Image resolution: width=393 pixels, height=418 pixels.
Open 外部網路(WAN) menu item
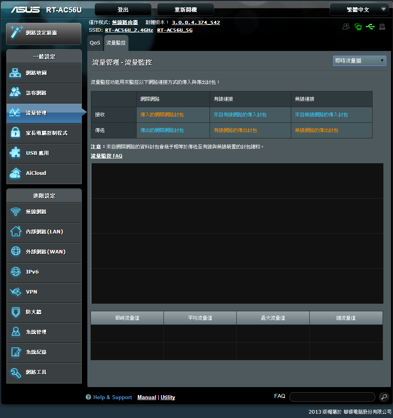click(x=44, y=252)
